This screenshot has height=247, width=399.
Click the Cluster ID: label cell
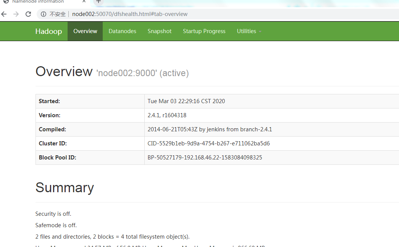tap(90, 143)
